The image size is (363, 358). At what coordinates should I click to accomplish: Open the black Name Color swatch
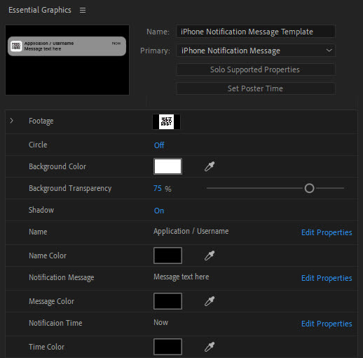coord(167,256)
